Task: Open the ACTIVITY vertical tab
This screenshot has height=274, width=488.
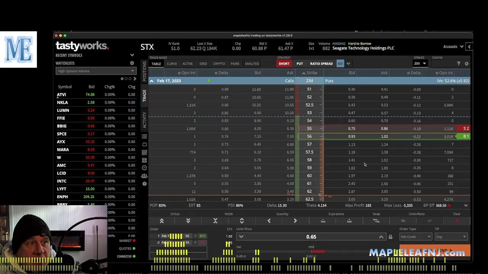Action: pos(144,120)
